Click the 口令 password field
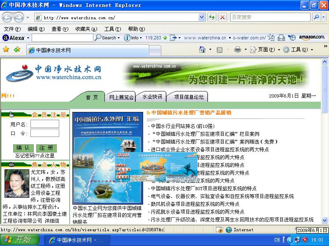 [x=45, y=133]
